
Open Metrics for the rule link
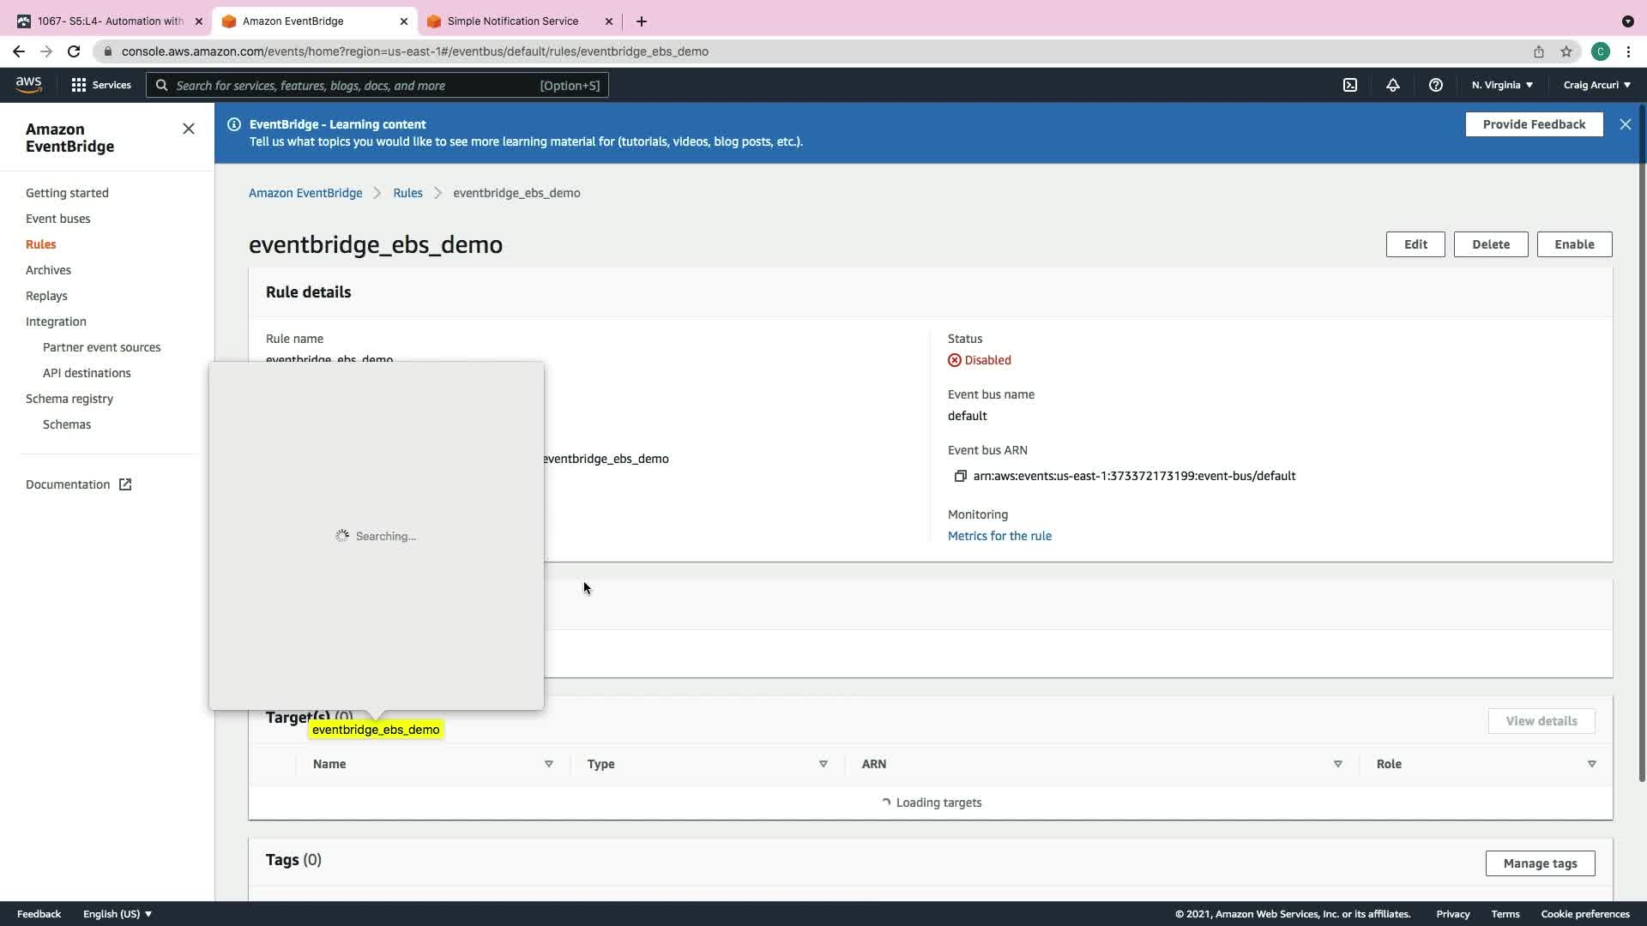(x=999, y=536)
